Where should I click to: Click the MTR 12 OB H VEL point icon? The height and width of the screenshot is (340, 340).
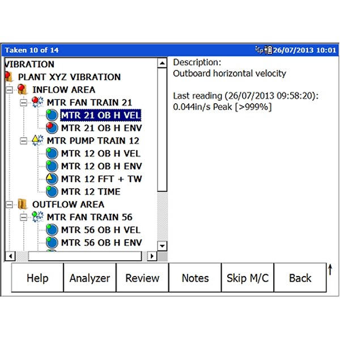[x=52, y=154]
